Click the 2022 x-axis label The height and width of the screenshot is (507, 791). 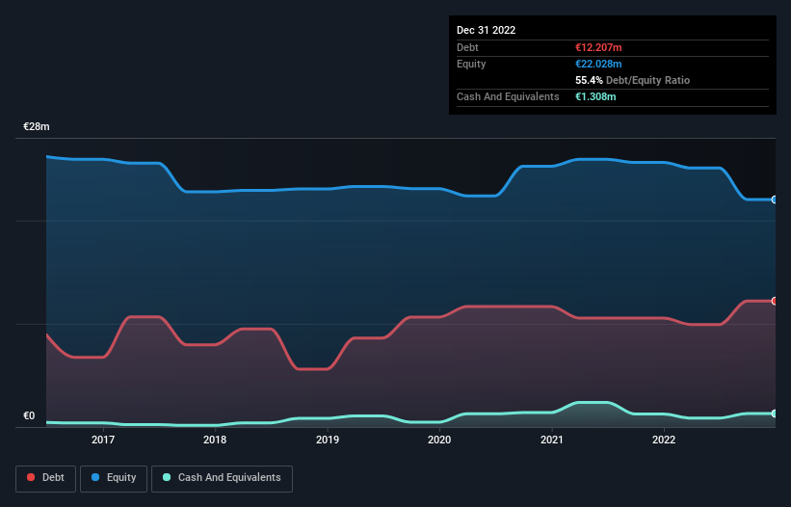click(x=664, y=440)
